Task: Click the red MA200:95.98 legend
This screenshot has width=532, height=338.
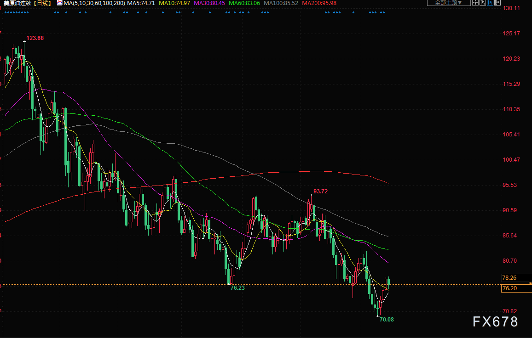Action: coord(319,3)
